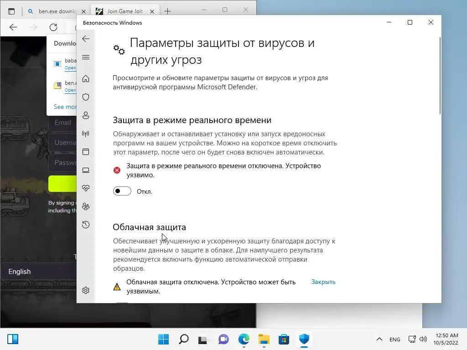Image resolution: width=467 pixels, height=350 pixels.
Task: Open Family options icon in sidebar
Action: point(86,206)
